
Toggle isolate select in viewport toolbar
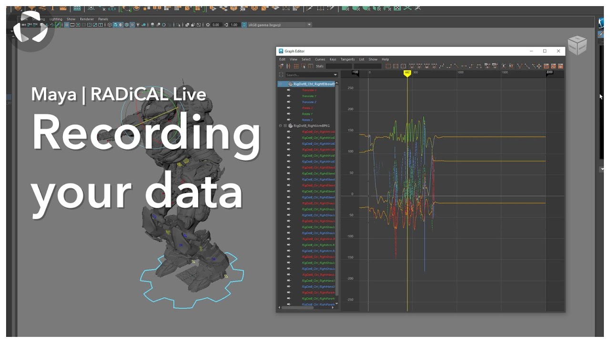[x=178, y=24]
